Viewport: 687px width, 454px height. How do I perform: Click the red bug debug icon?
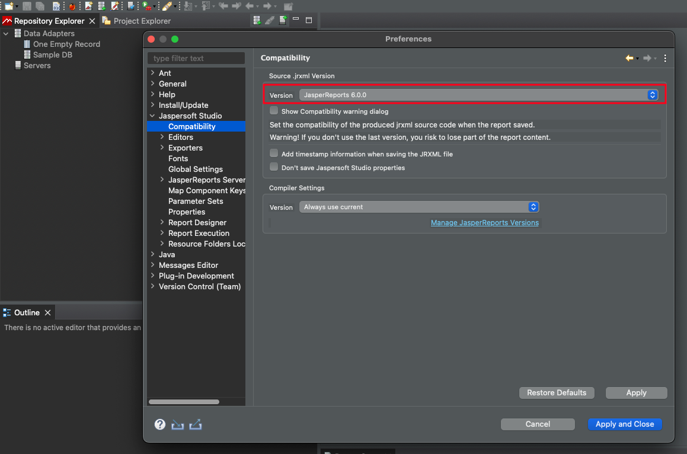[x=72, y=7]
